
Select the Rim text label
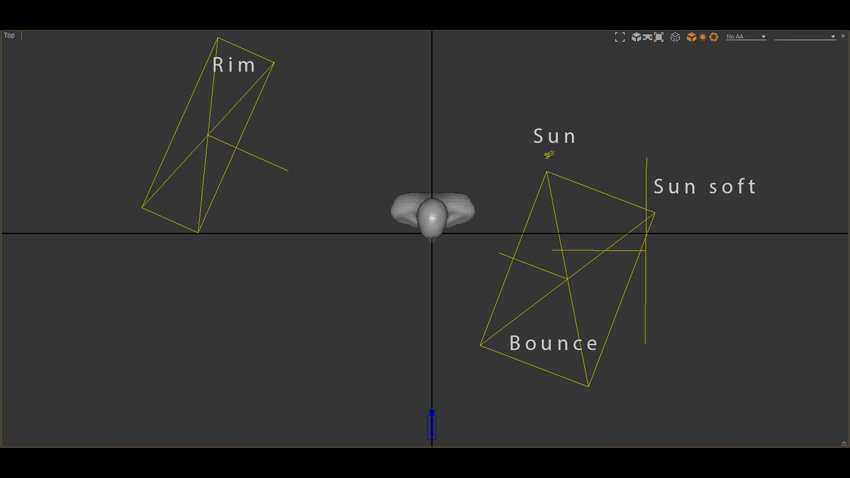coord(234,65)
